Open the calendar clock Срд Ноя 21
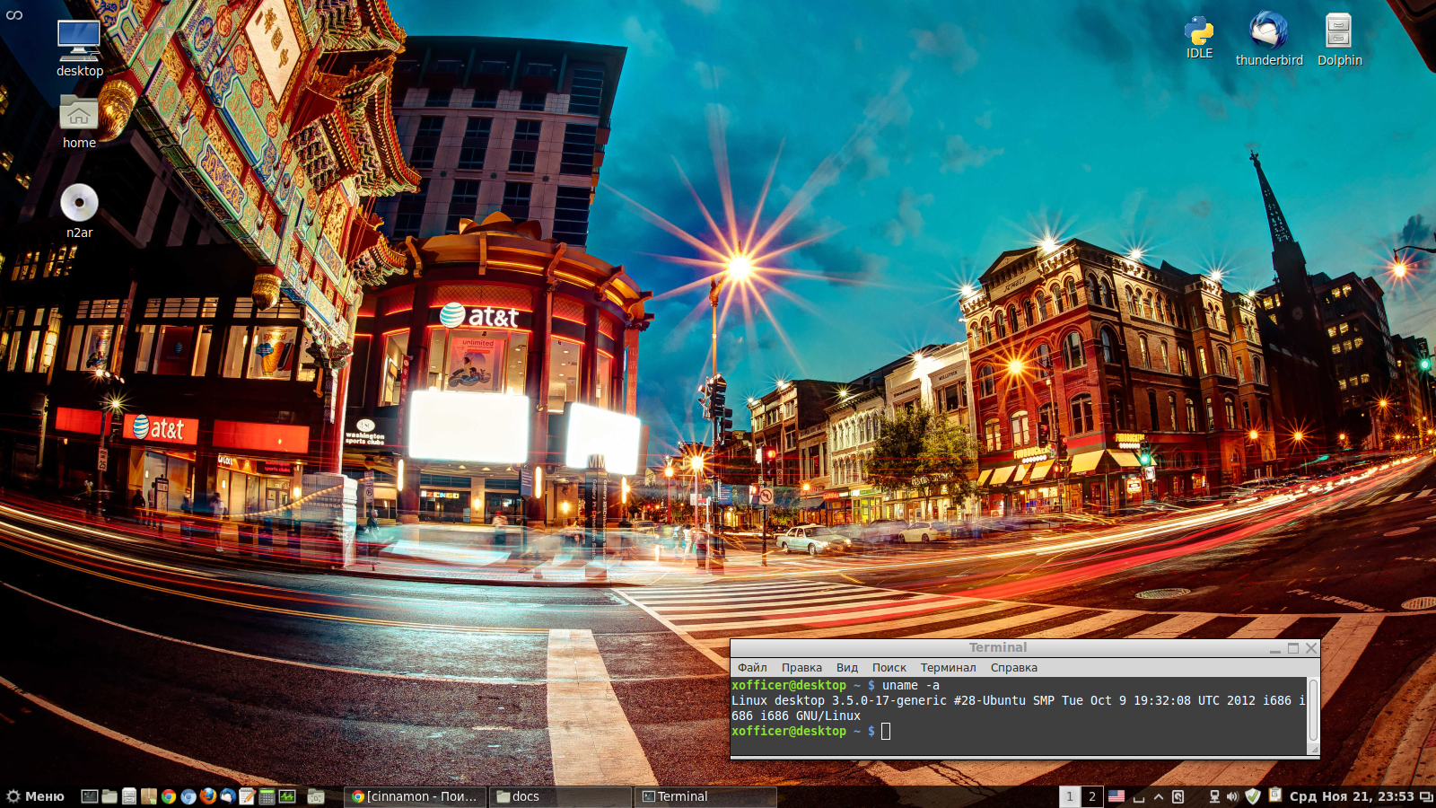 1352,796
